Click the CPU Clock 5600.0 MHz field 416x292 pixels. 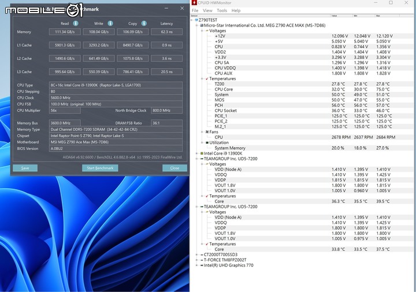[116, 98]
